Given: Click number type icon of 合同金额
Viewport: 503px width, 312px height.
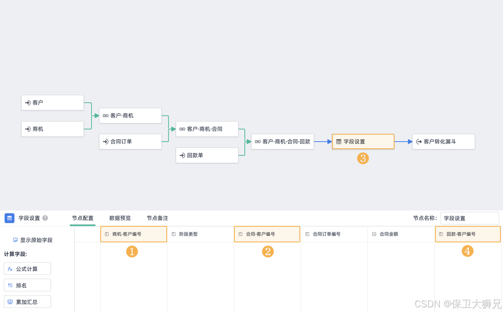Looking at the screenshot, I should point(374,234).
